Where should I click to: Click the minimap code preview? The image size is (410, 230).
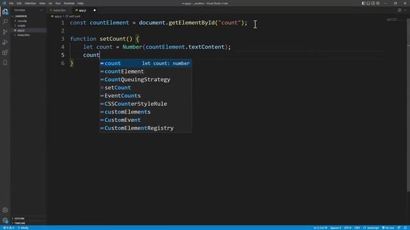click(x=392, y=20)
